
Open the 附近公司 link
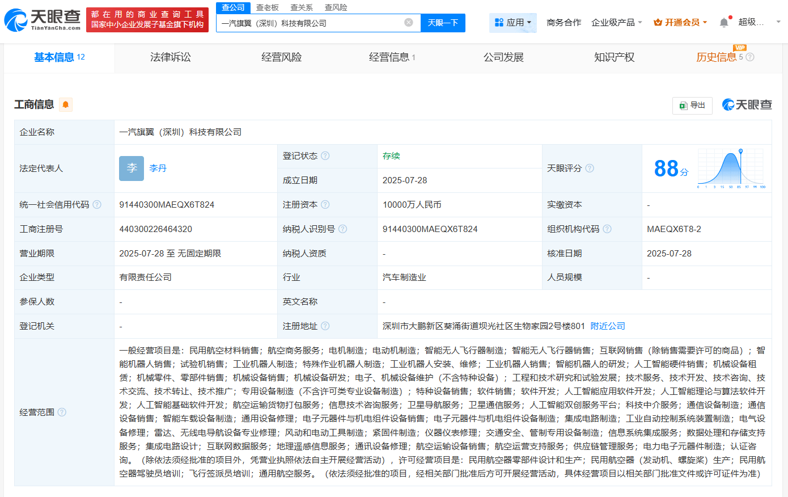(x=607, y=326)
